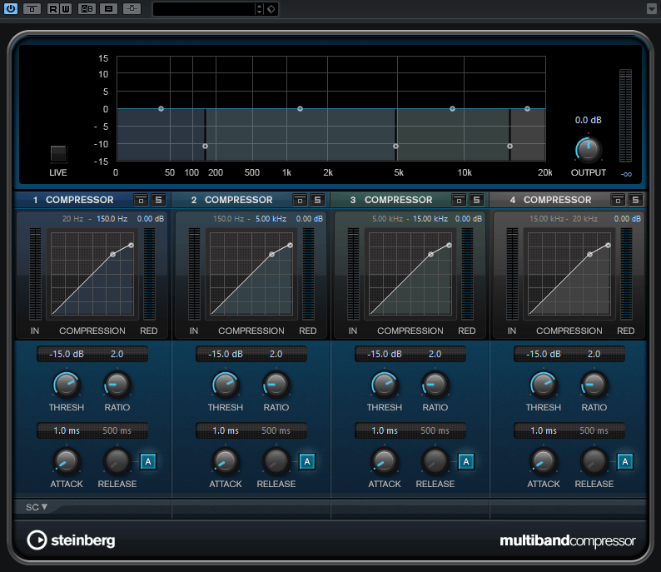Viewport: 661px width, 572px height.
Task: Open preset management diamond icon
Action: (x=271, y=9)
